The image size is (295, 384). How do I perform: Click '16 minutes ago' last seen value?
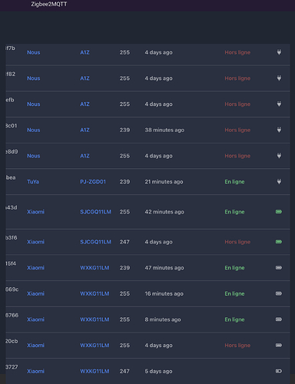[x=164, y=293]
